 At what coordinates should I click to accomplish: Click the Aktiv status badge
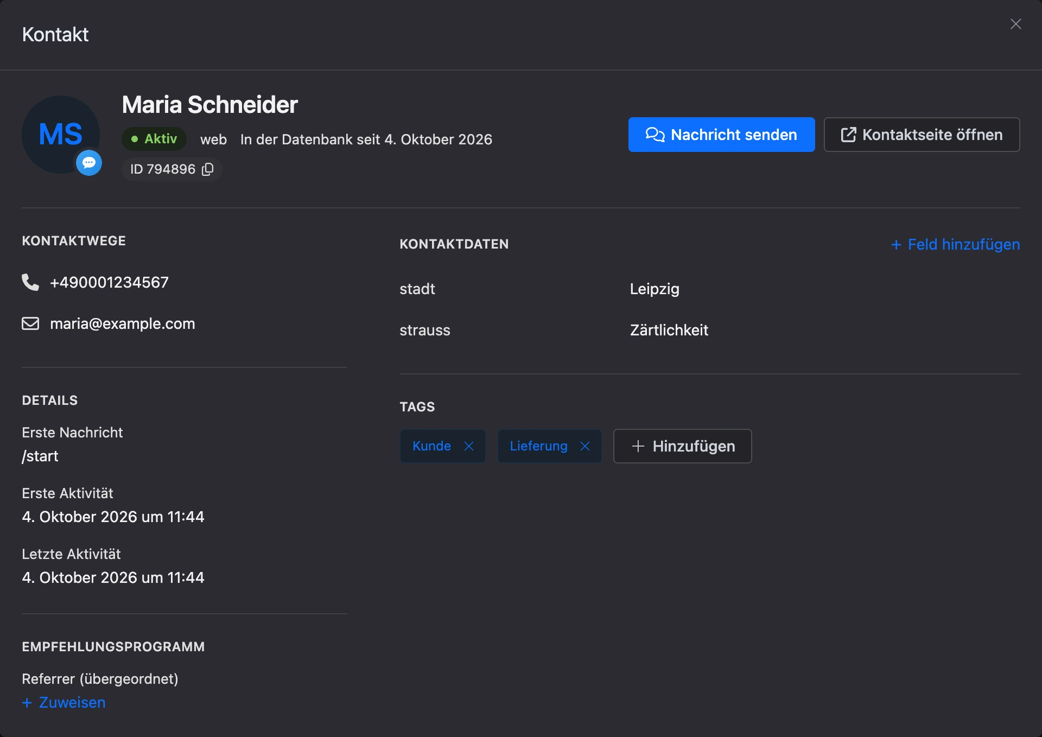(x=154, y=139)
